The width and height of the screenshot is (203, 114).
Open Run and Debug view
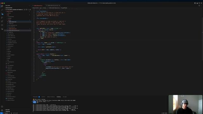coord(2,17)
